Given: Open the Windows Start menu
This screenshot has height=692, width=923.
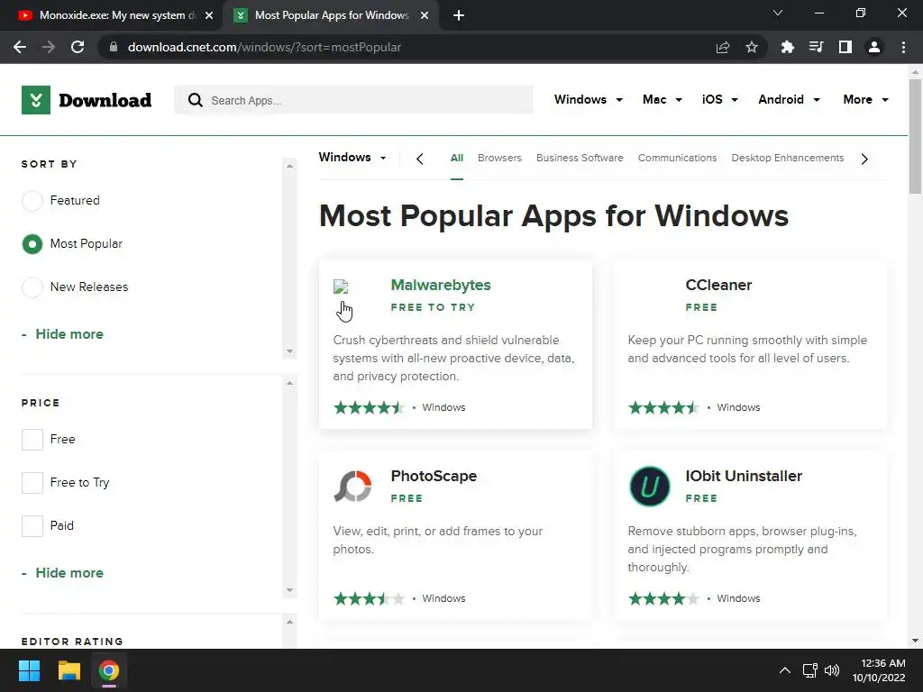Looking at the screenshot, I should pyautogui.click(x=29, y=670).
